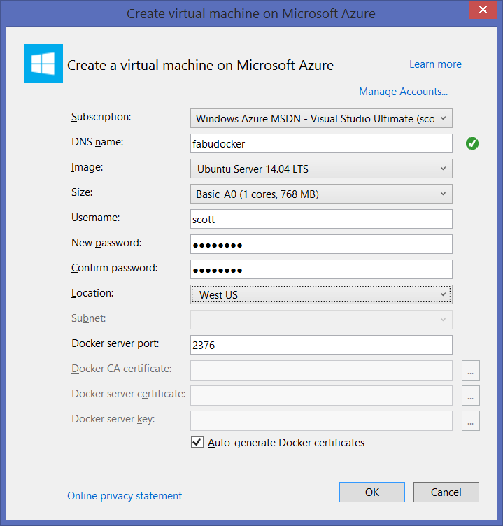
Task: Click the Username field containing scott
Action: pyautogui.click(x=321, y=219)
